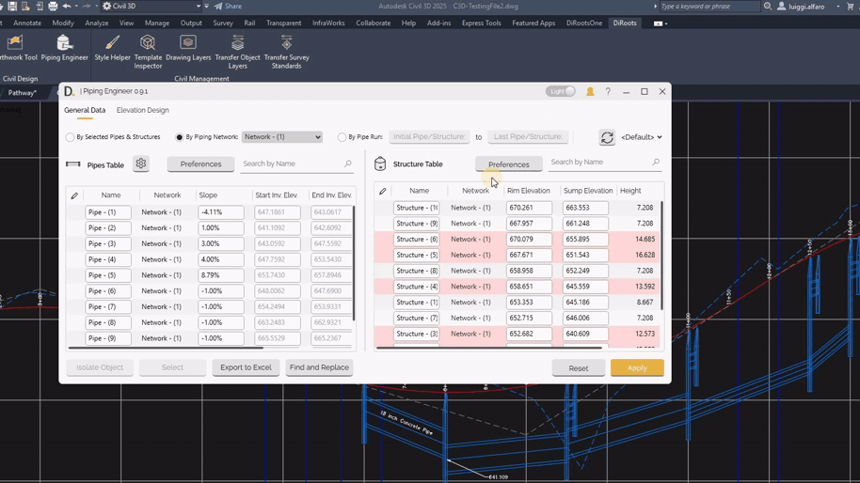This screenshot has width=860, height=483.
Task: Click Transfer Survey Standards icon
Action: coord(286,50)
